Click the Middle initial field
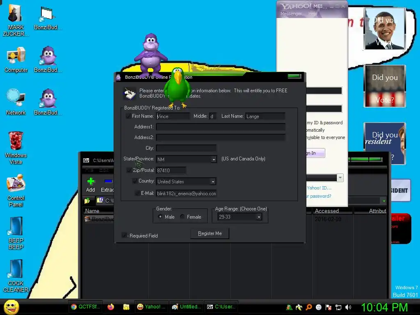This screenshot has height=315, width=420. (213, 116)
